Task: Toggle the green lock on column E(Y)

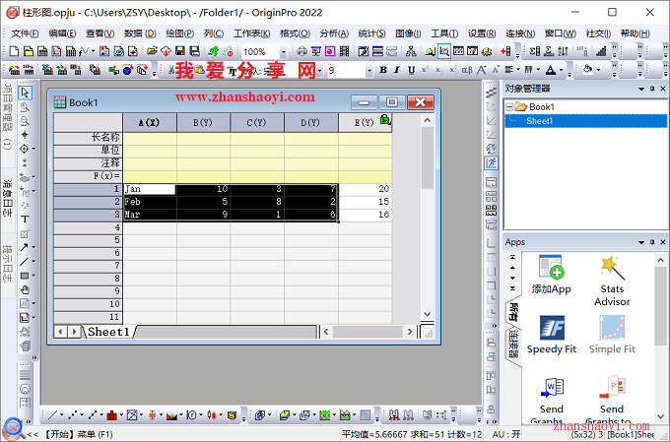Action: point(385,119)
